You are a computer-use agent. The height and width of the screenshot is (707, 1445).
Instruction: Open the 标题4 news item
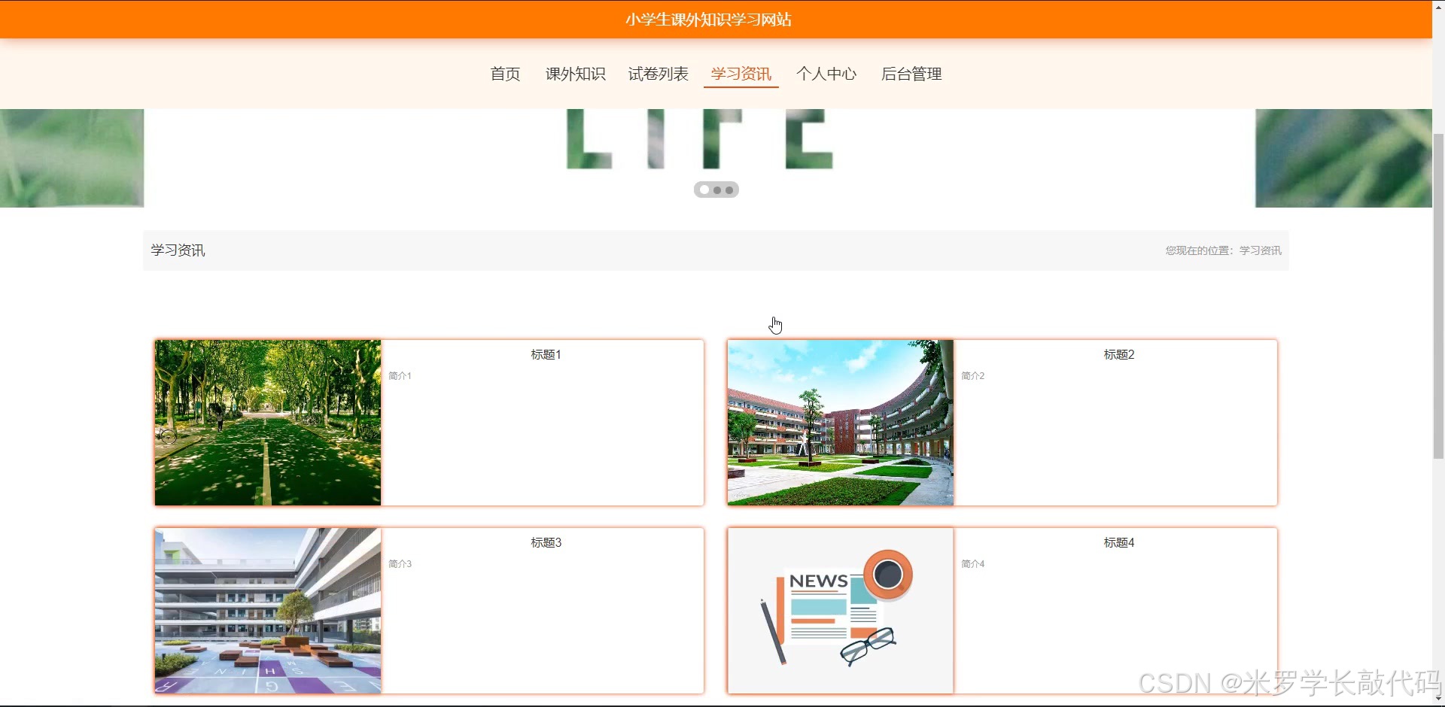click(1118, 542)
